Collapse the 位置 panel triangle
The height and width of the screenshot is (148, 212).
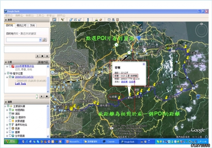(x=6, y=62)
